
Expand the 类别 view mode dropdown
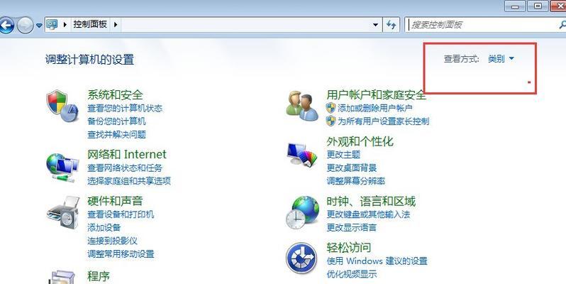[x=501, y=58]
